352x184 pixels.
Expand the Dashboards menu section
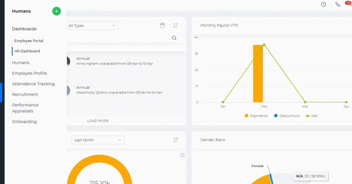[x=24, y=29]
